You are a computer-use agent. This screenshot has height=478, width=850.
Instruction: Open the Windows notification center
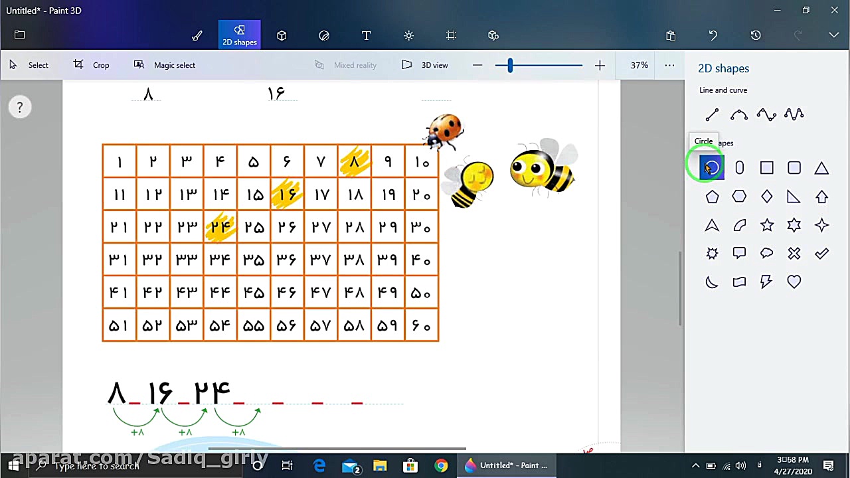tap(829, 465)
